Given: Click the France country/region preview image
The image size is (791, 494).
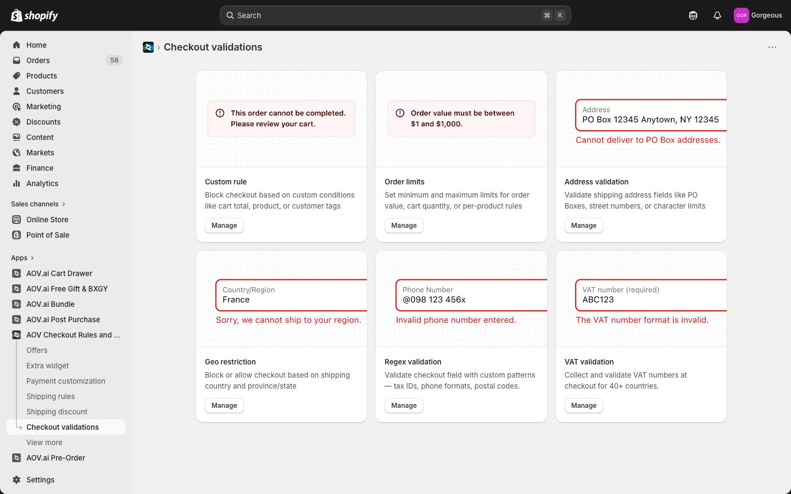Looking at the screenshot, I should pyautogui.click(x=281, y=299).
